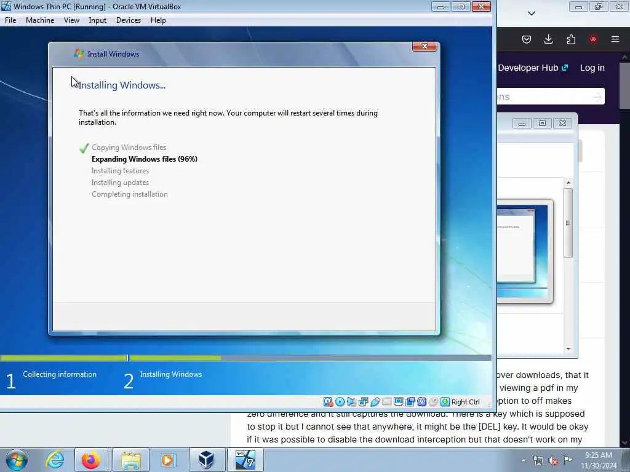The width and height of the screenshot is (630, 472).
Task: Open the Action Center flag icon
Action: (567, 460)
